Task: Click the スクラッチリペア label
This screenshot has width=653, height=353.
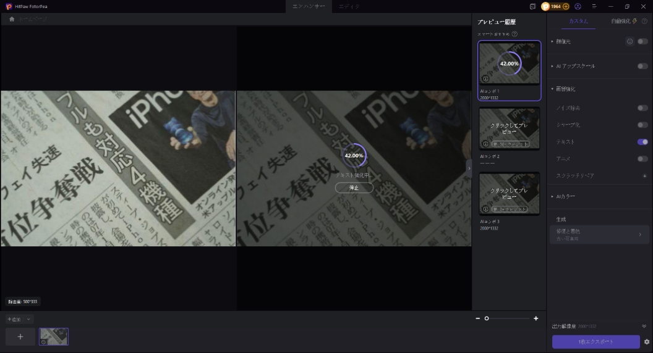Action: coord(575,176)
